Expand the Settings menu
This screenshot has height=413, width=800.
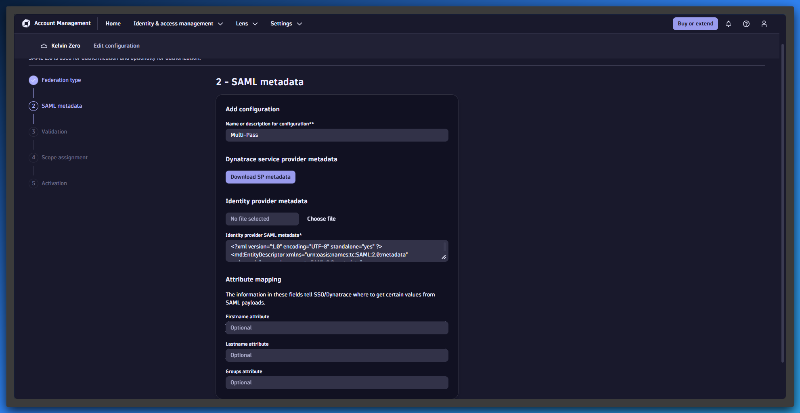pyautogui.click(x=286, y=24)
